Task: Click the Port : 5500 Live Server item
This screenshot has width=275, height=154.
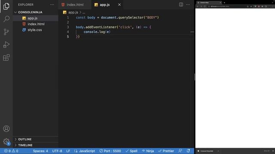Action: point(110,151)
